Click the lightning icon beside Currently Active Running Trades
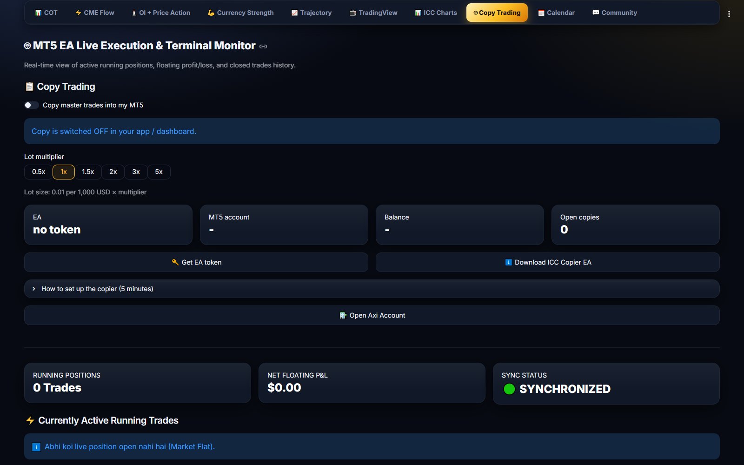This screenshot has height=465, width=744. pyautogui.click(x=30, y=420)
